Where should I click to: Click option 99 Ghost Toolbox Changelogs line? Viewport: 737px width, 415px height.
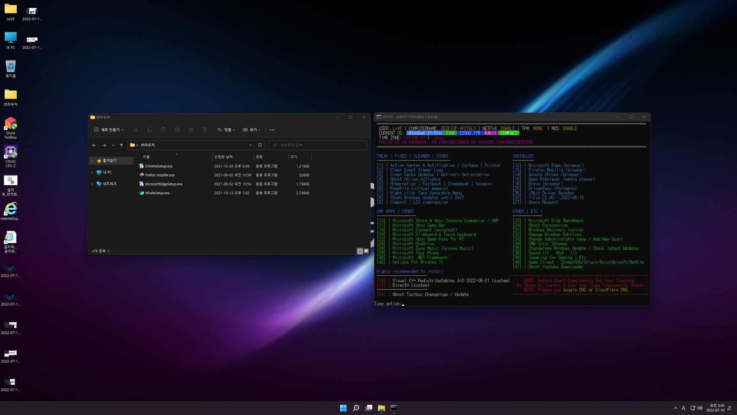point(423,295)
